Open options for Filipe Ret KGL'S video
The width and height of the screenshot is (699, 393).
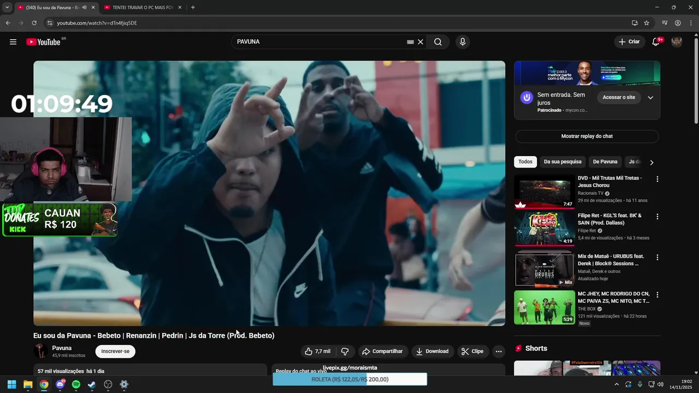tap(657, 217)
